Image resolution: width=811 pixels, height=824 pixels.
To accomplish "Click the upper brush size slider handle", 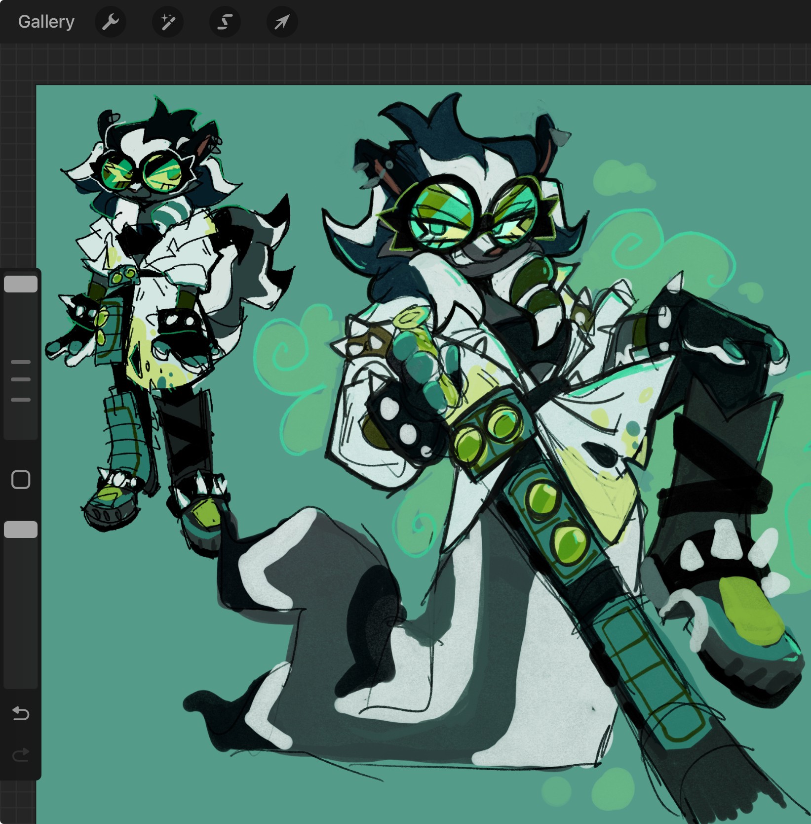I will [21, 284].
